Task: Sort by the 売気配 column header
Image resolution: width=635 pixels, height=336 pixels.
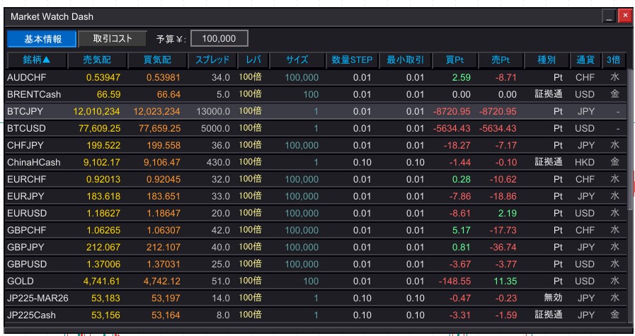Action: [x=97, y=60]
